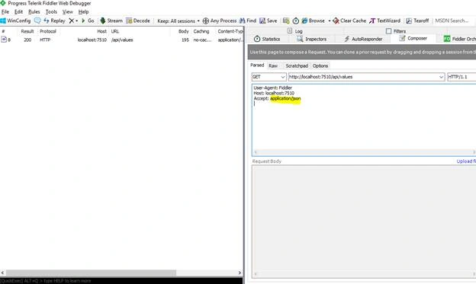
Task: Open the Rules menu
Action: tap(34, 12)
